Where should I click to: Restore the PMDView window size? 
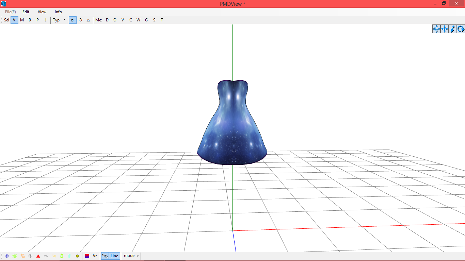444,3
